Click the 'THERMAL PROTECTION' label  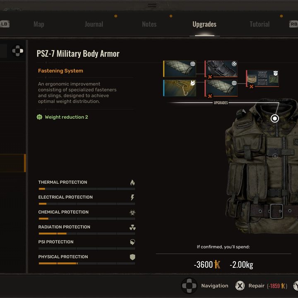tap(63, 182)
